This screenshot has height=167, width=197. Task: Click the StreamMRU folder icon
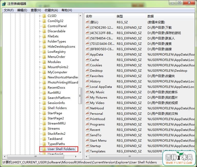(44, 123)
